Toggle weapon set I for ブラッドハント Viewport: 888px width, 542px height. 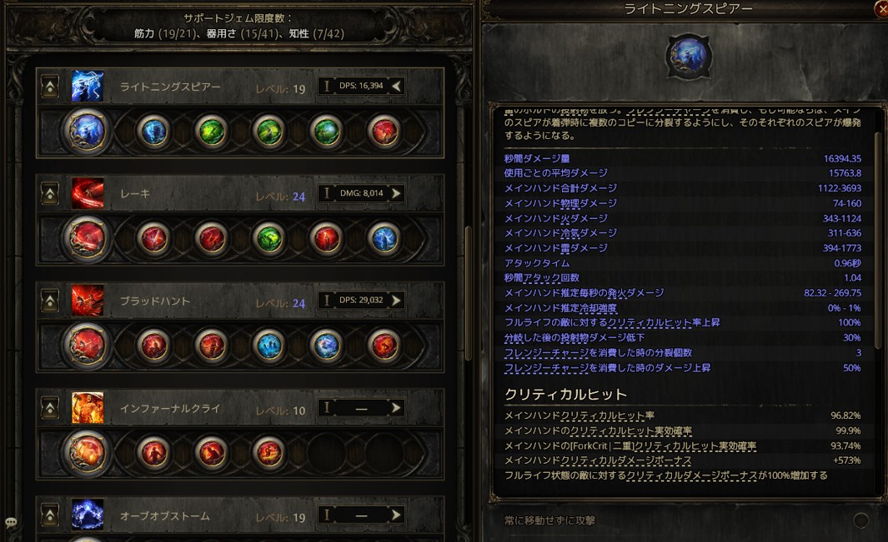[327, 301]
